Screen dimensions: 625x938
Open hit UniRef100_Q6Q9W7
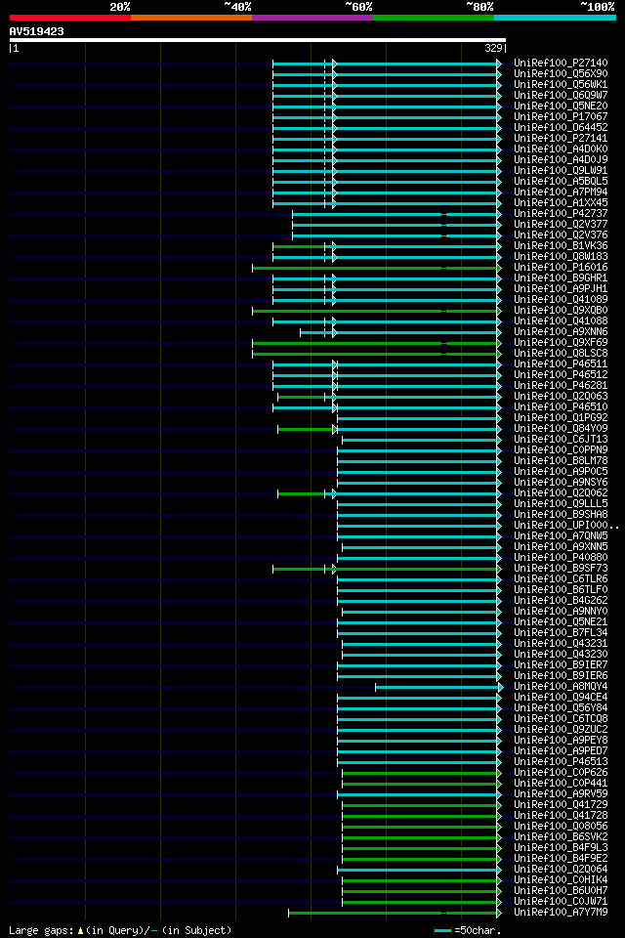561,95
